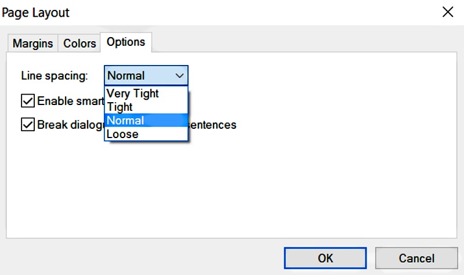Click the checkmark icon beside Break dialogue

click(x=27, y=125)
